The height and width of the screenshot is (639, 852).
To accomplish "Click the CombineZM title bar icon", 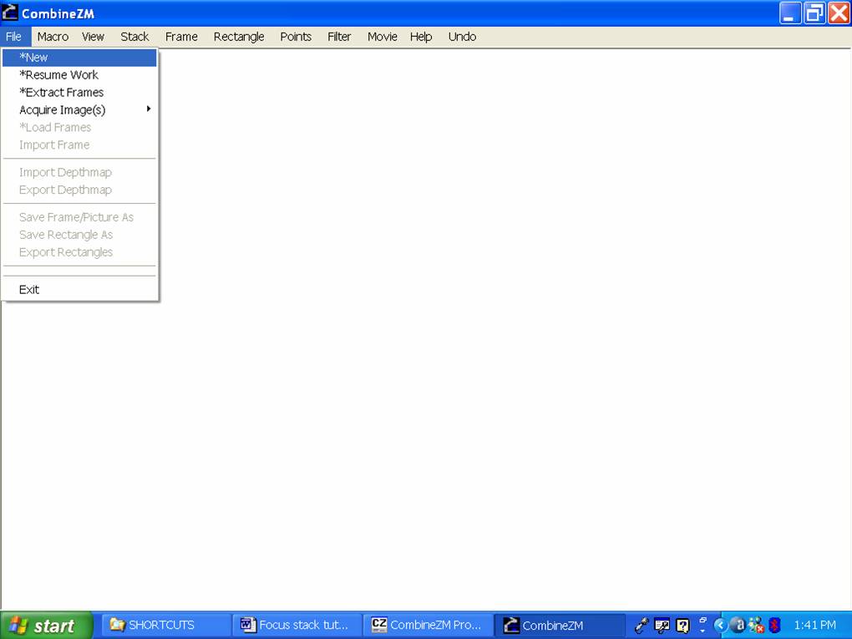I will [x=10, y=13].
